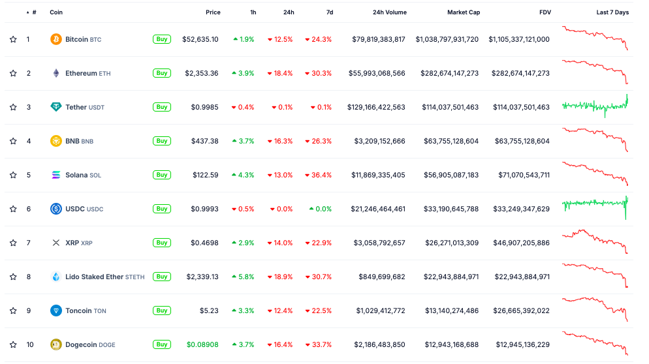Sort table by the # rank column
The image size is (649, 364).
tap(33, 12)
